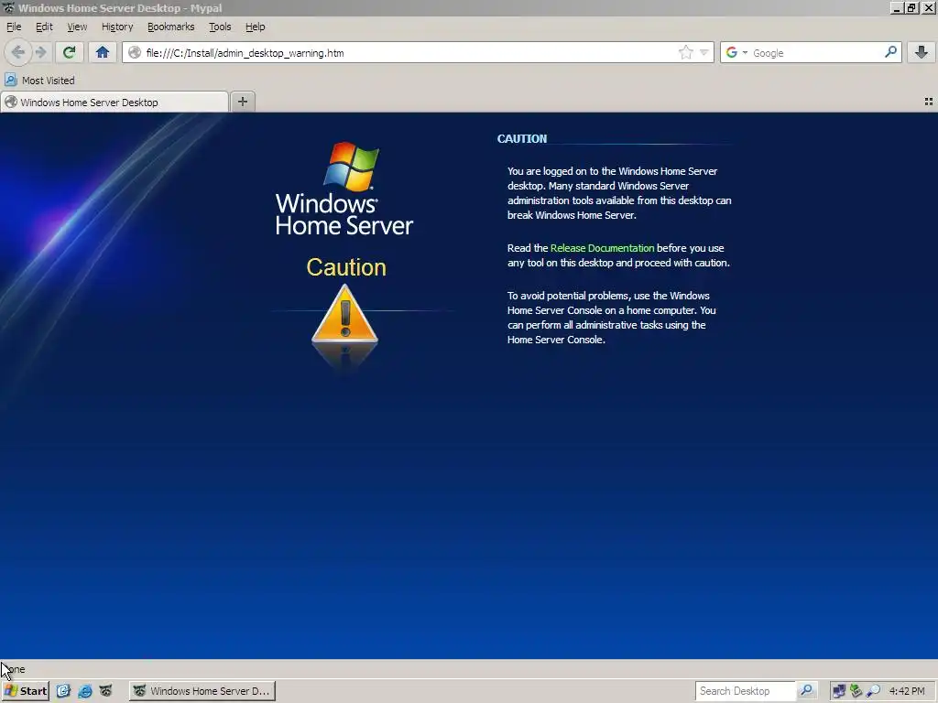This screenshot has height=703, width=938.
Task: Restore down the Mypal window
Action: 911,7
